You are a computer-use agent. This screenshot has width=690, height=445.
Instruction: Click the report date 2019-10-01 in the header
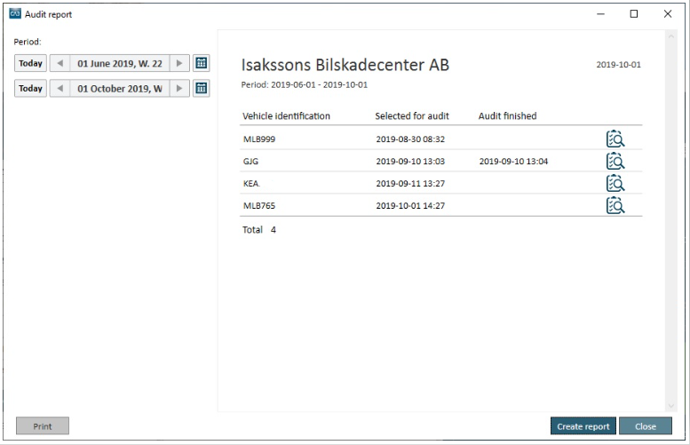point(618,65)
